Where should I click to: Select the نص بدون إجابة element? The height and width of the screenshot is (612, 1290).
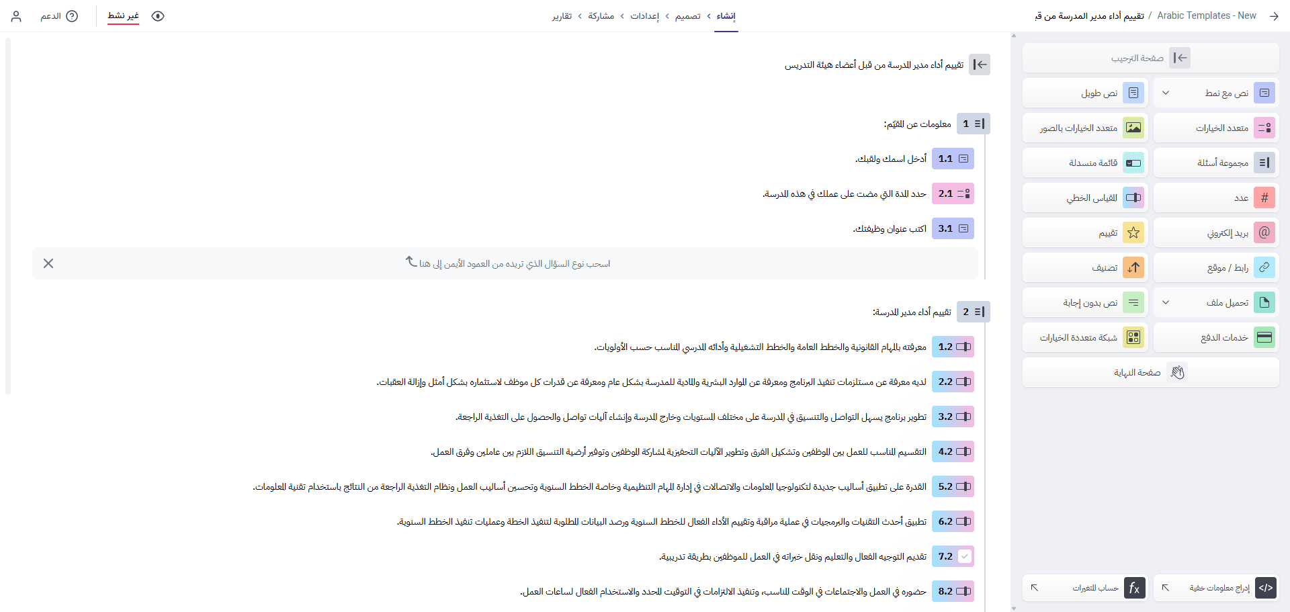[x=1085, y=302]
